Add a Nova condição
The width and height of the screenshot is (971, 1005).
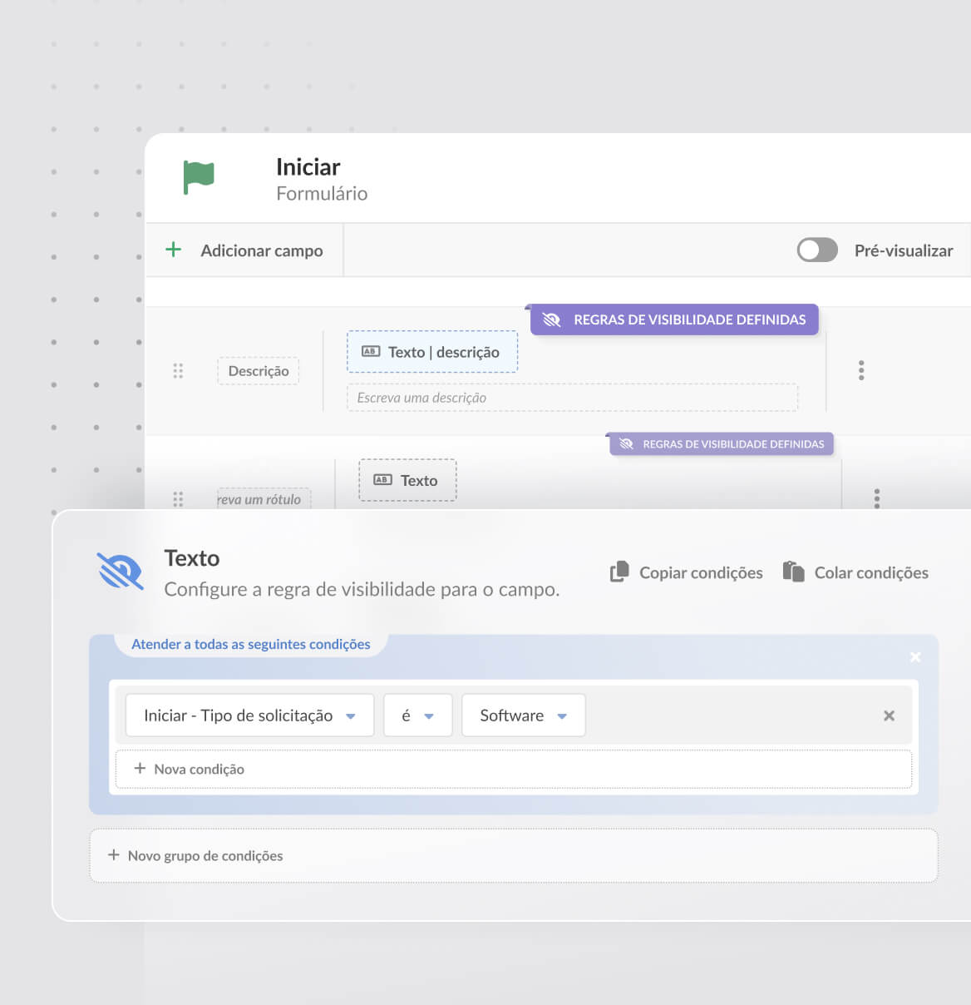190,770
